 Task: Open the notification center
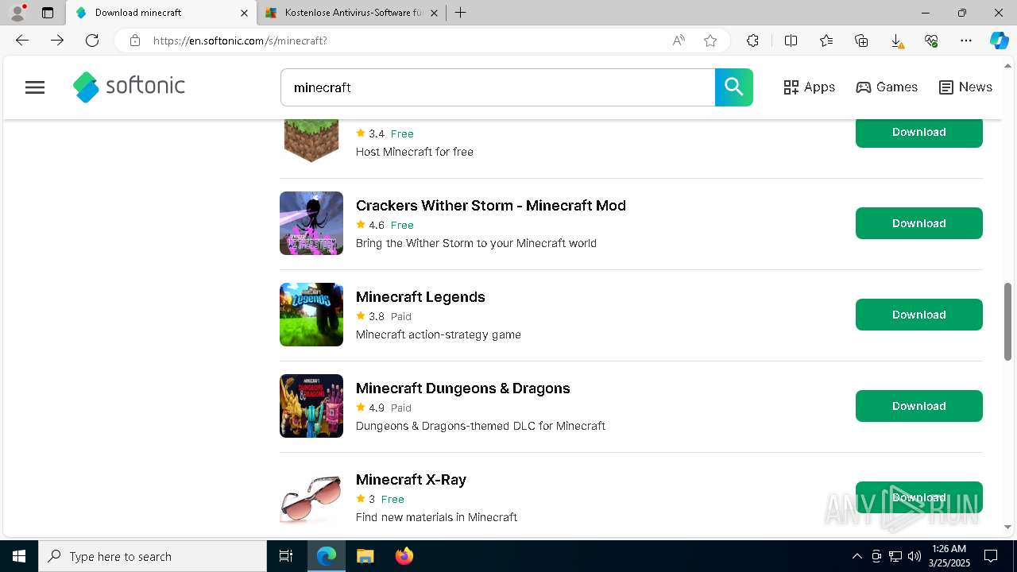click(991, 556)
